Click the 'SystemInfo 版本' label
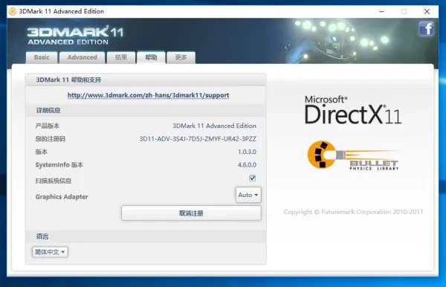The height and width of the screenshot is (287, 446). pyautogui.click(x=59, y=165)
